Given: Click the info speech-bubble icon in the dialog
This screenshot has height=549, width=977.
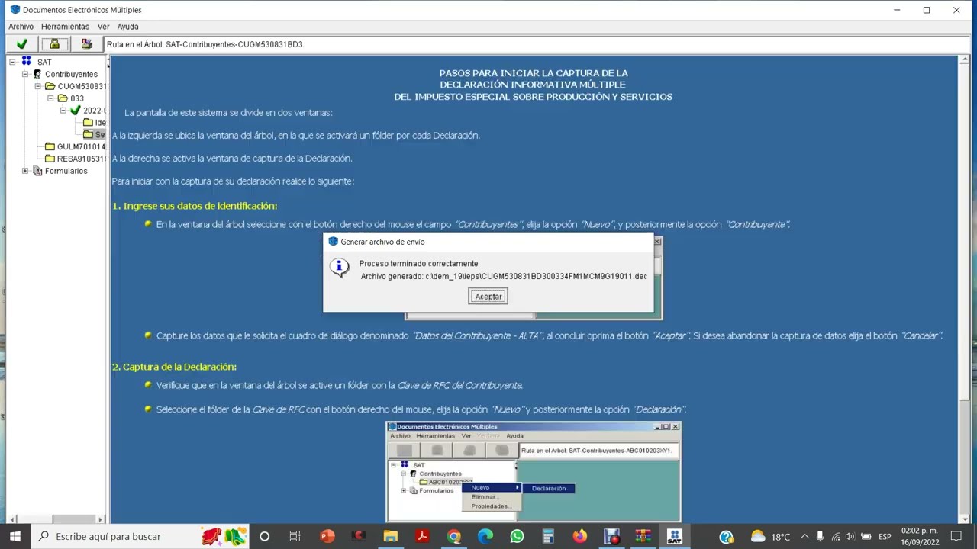Looking at the screenshot, I should tap(339, 267).
